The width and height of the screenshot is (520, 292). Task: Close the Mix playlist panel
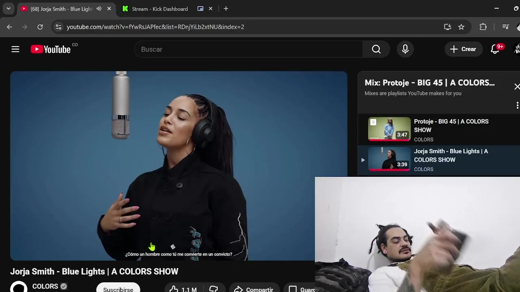coord(517,86)
